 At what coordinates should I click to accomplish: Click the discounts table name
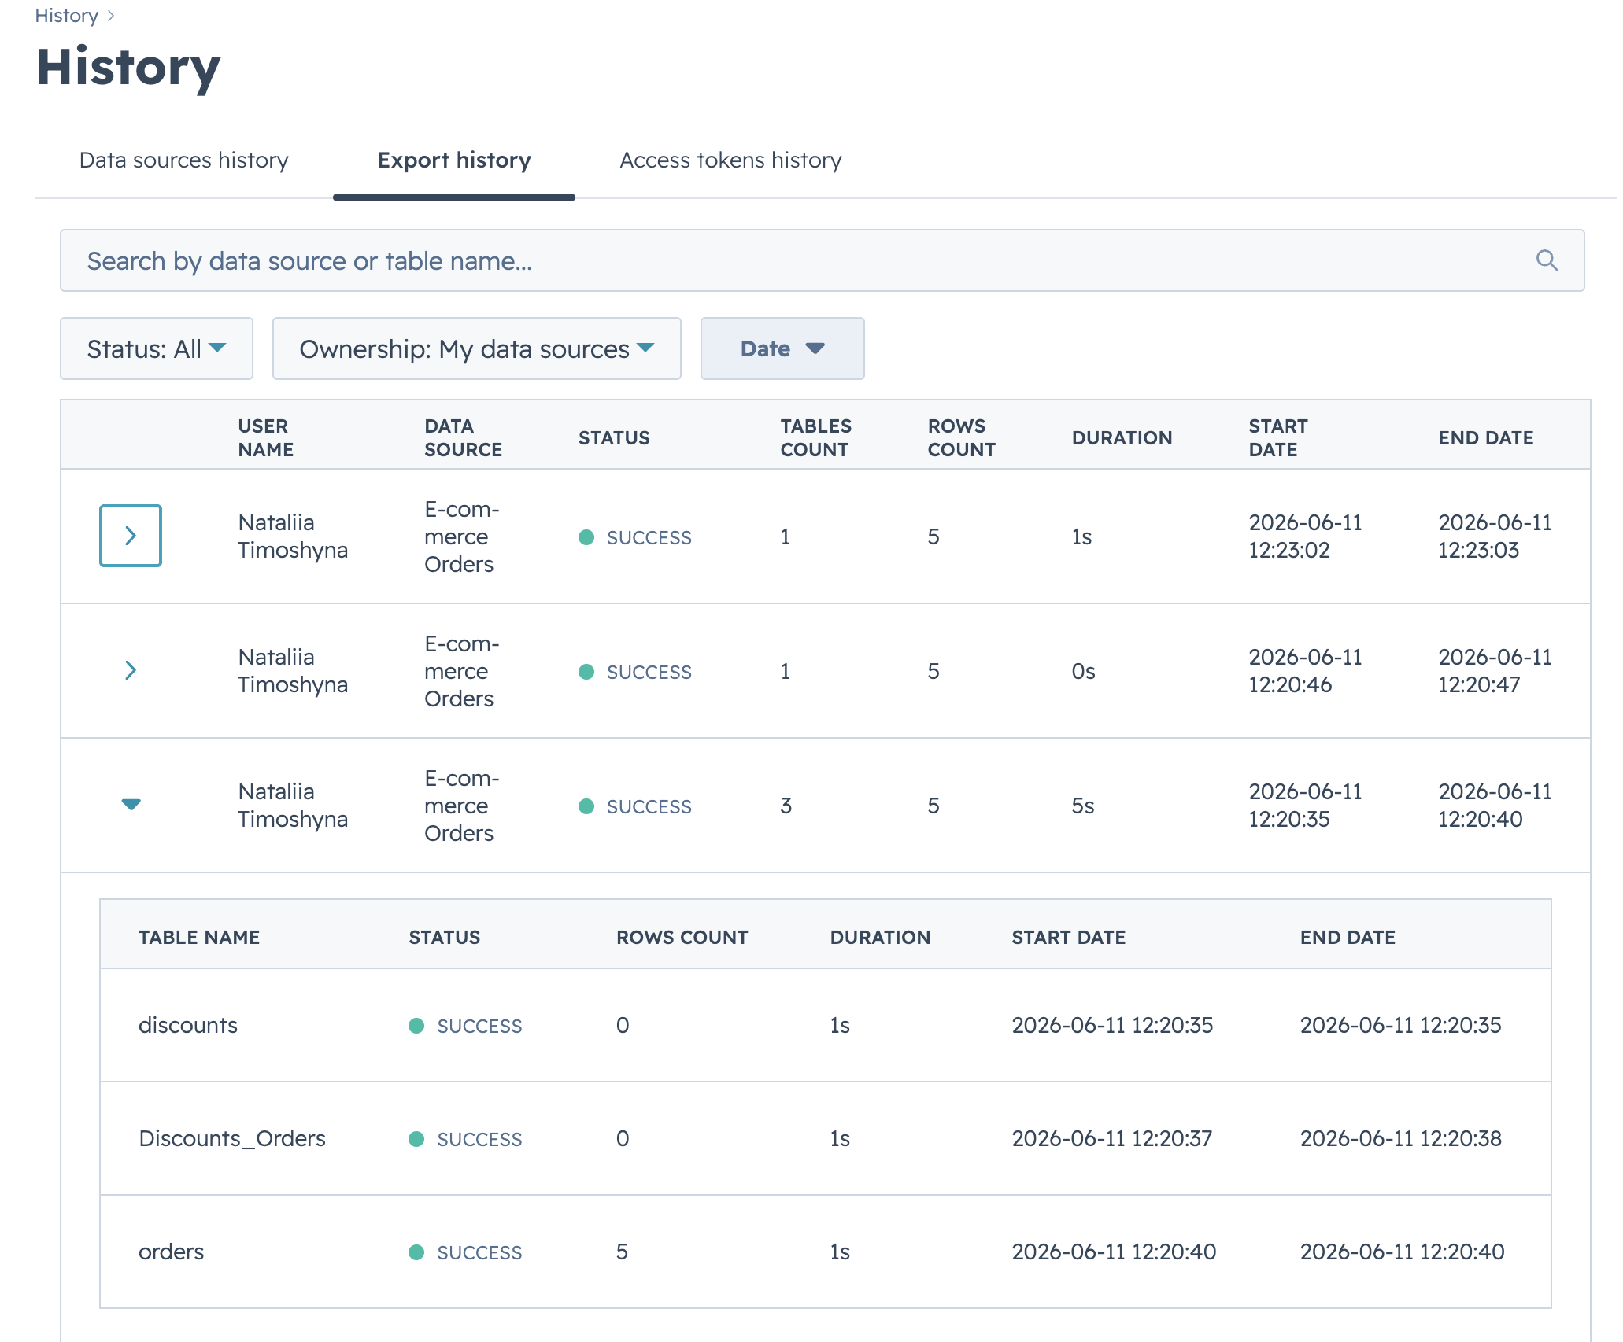pos(188,1025)
